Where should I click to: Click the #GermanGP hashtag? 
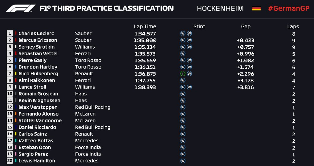[289, 9]
